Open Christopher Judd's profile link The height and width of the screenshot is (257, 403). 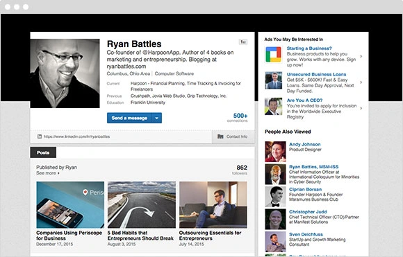coord(308,212)
